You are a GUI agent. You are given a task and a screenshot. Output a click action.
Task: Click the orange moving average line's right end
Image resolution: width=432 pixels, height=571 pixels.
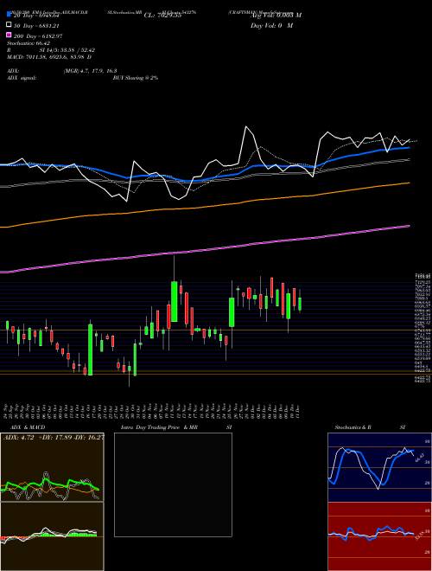coord(408,183)
